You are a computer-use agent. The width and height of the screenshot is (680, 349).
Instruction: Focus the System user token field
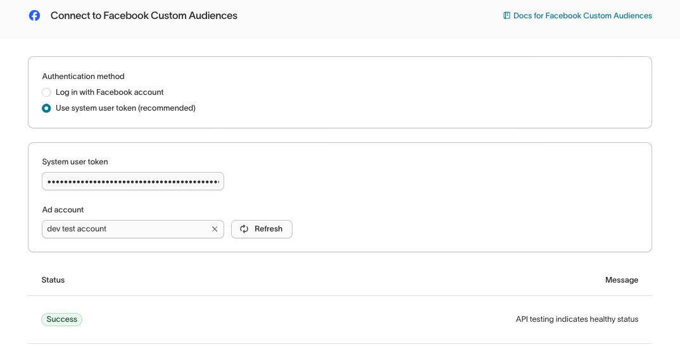(x=133, y=181)
